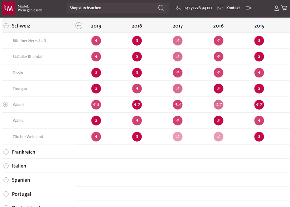Open the user account icon
The height and width of the screenshot is (207, 290).
click(x=276, y=8)
